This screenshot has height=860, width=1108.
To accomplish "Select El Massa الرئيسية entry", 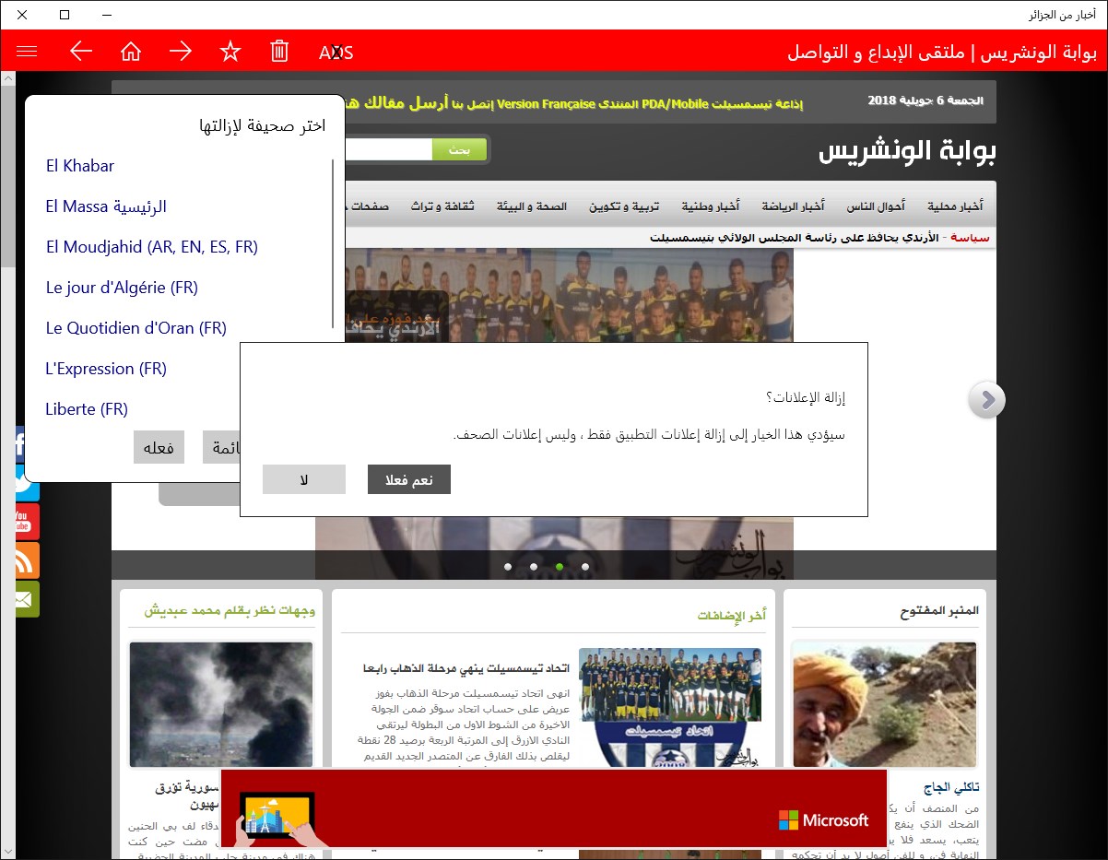I will click(x=106, y=206).
